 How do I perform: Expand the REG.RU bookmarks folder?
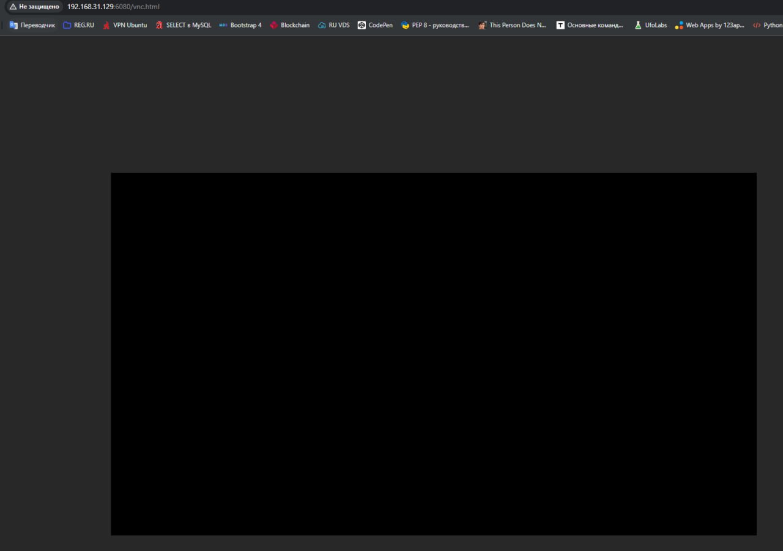(78, 25)
